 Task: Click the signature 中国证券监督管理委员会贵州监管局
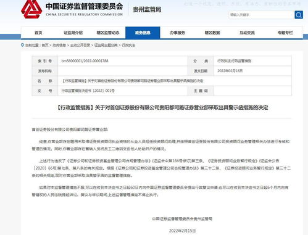[x=182, y=219]
